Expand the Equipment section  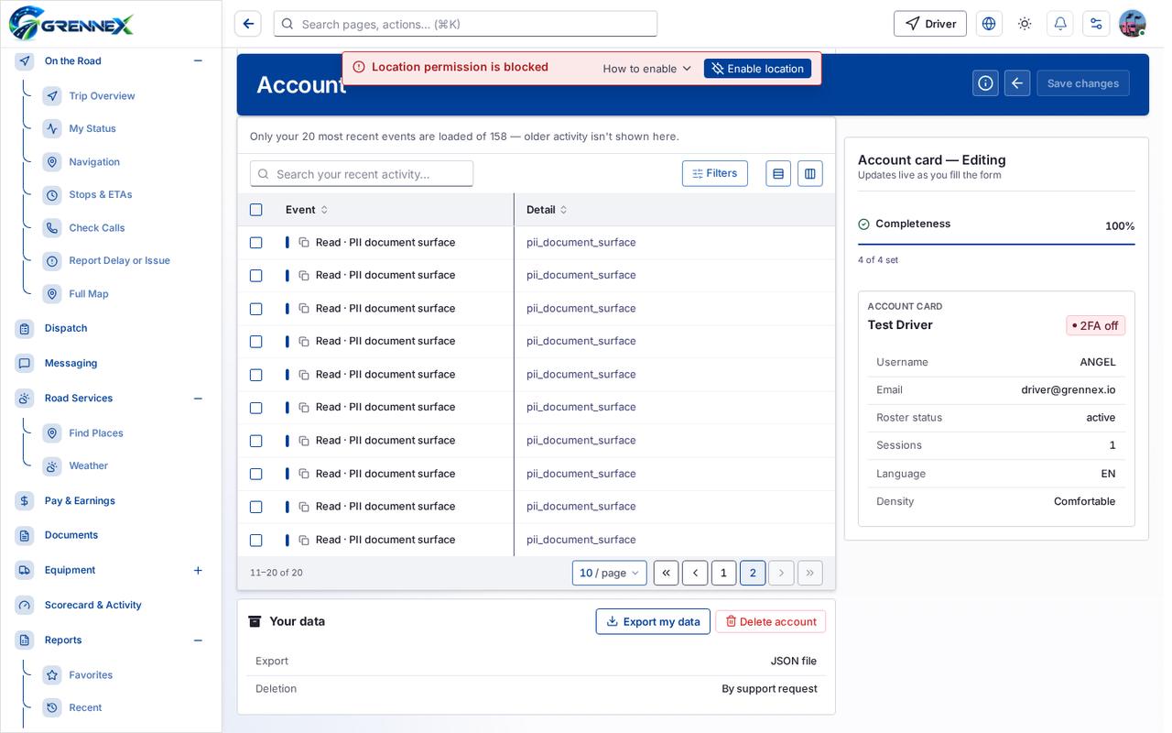(198, 570)
